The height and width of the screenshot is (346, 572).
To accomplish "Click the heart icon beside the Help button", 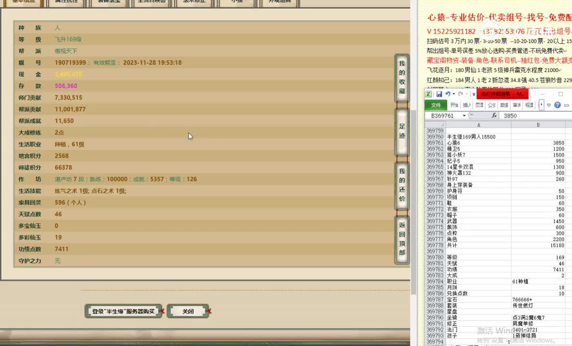I will pos(548,105).
